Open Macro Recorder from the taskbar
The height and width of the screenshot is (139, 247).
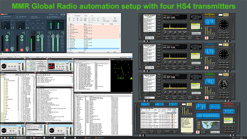(37, 138)
